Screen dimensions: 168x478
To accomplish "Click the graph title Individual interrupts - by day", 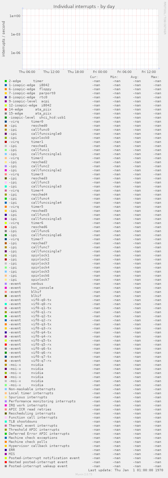I will 84,6.
